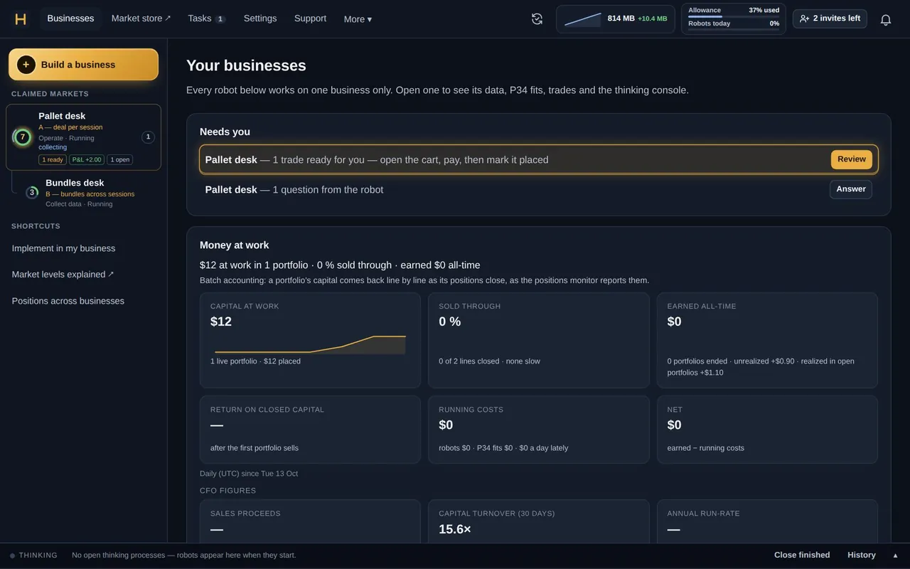
Task: Click the Answer button for robot question
Action: 850,189
